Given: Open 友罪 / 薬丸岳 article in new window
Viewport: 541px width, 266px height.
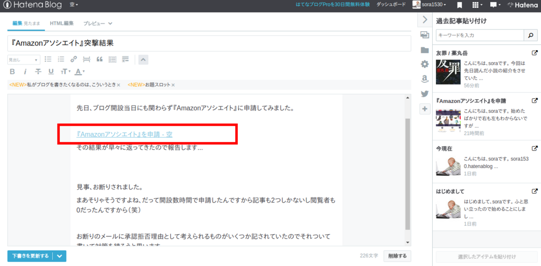Looking at the screenshot, I should click(x=535, y=53).
